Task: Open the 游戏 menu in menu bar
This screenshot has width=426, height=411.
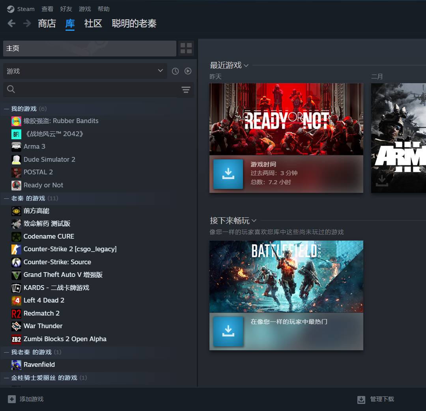Action: point(85,9)
